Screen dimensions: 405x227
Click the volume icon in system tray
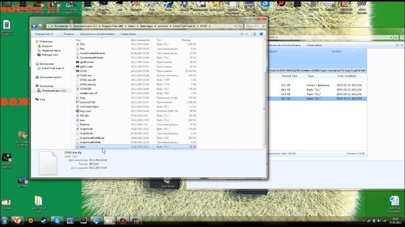[x=379, y=221]
